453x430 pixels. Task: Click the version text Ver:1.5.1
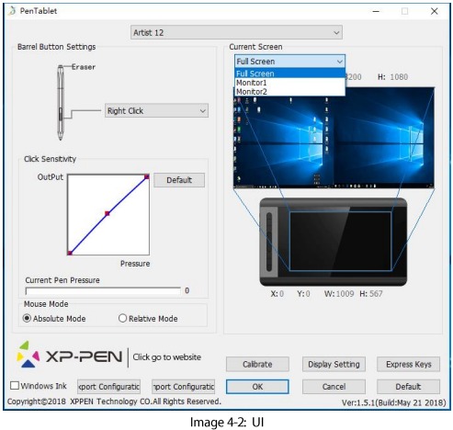tap(394, 402)
